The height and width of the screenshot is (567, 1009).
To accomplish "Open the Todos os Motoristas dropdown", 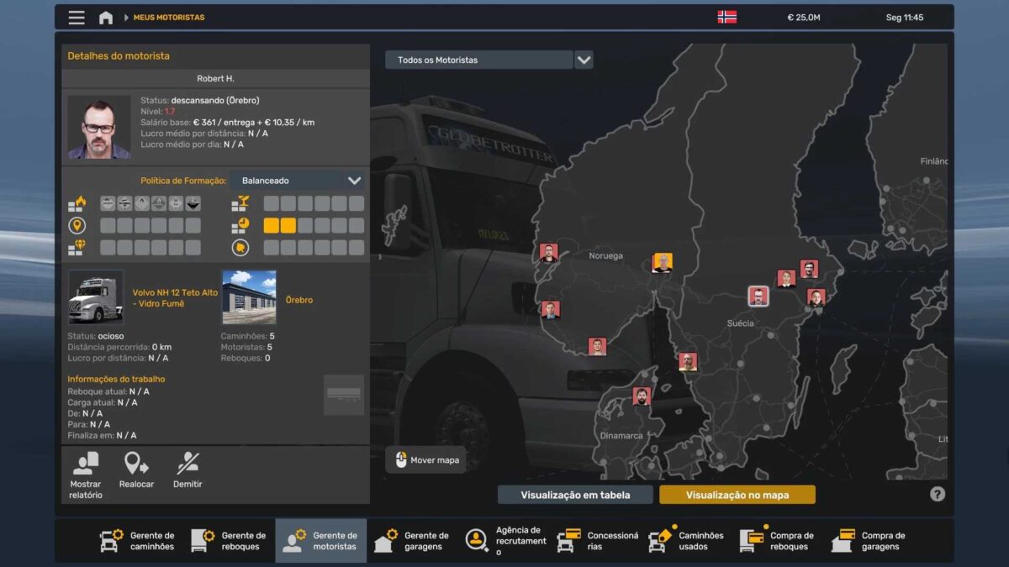I will (584, 60).
